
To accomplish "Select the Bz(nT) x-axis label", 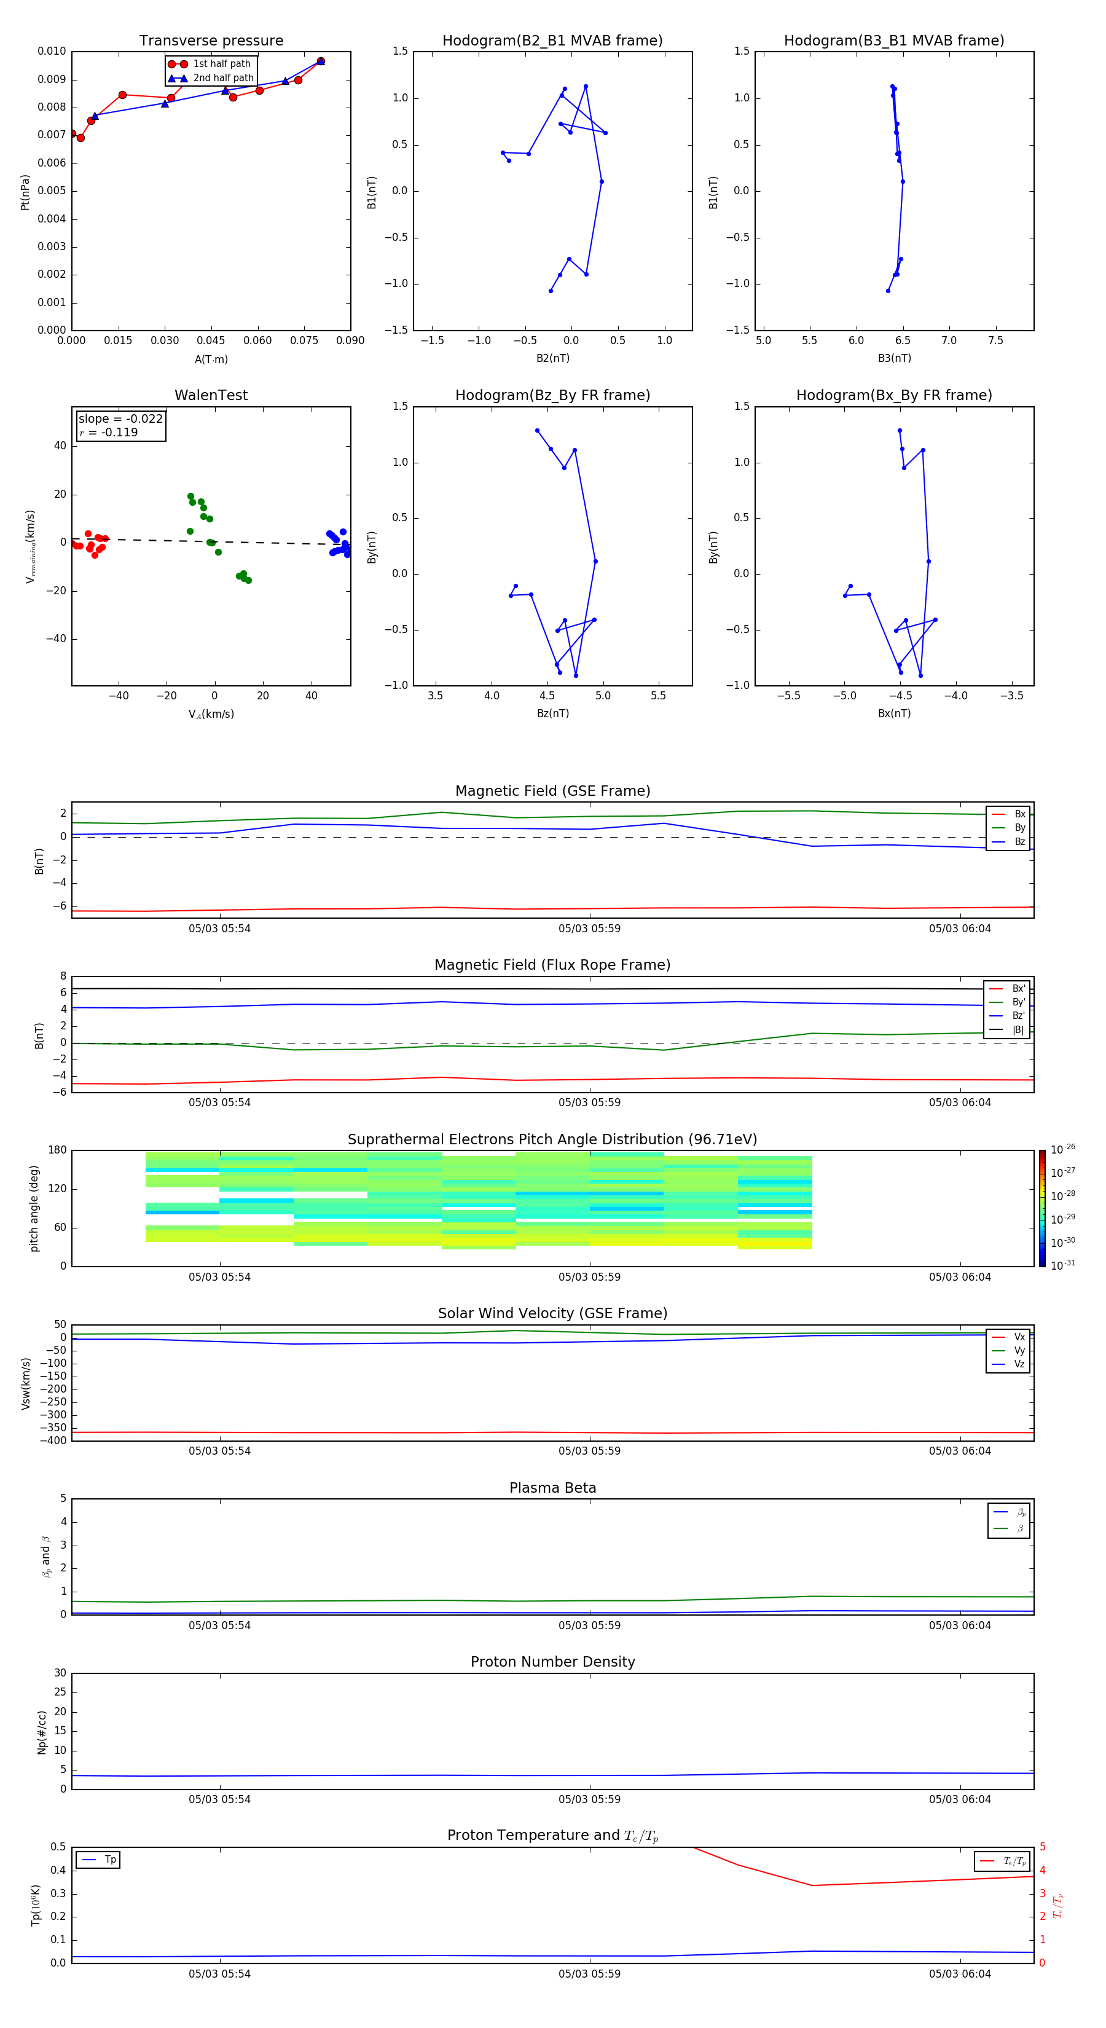I will (552, 713).
